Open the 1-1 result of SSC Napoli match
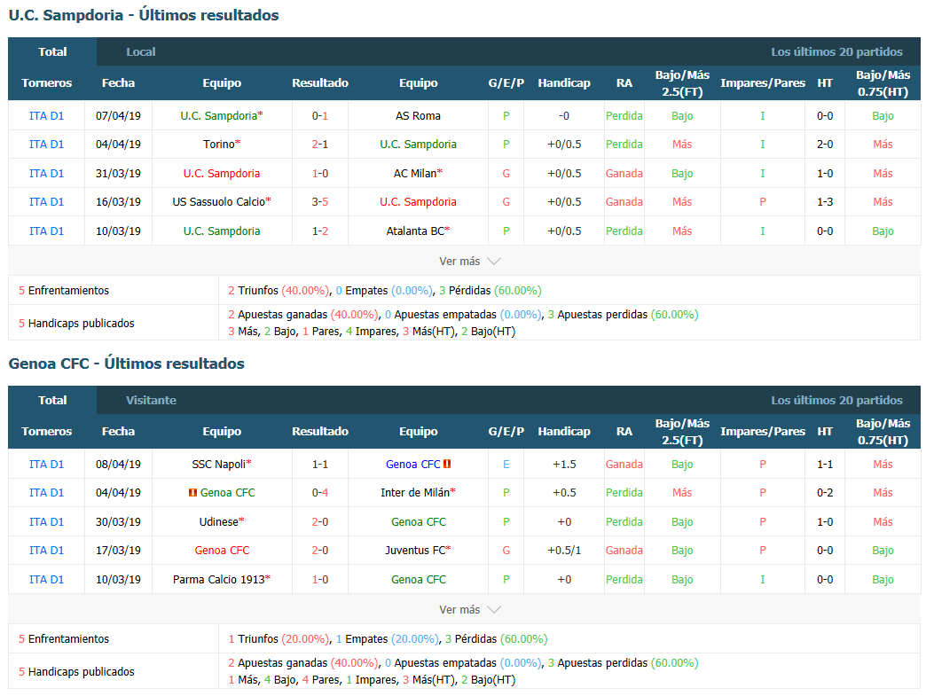Viewport: 926px width, 696px height. click(x=320, y=464)
